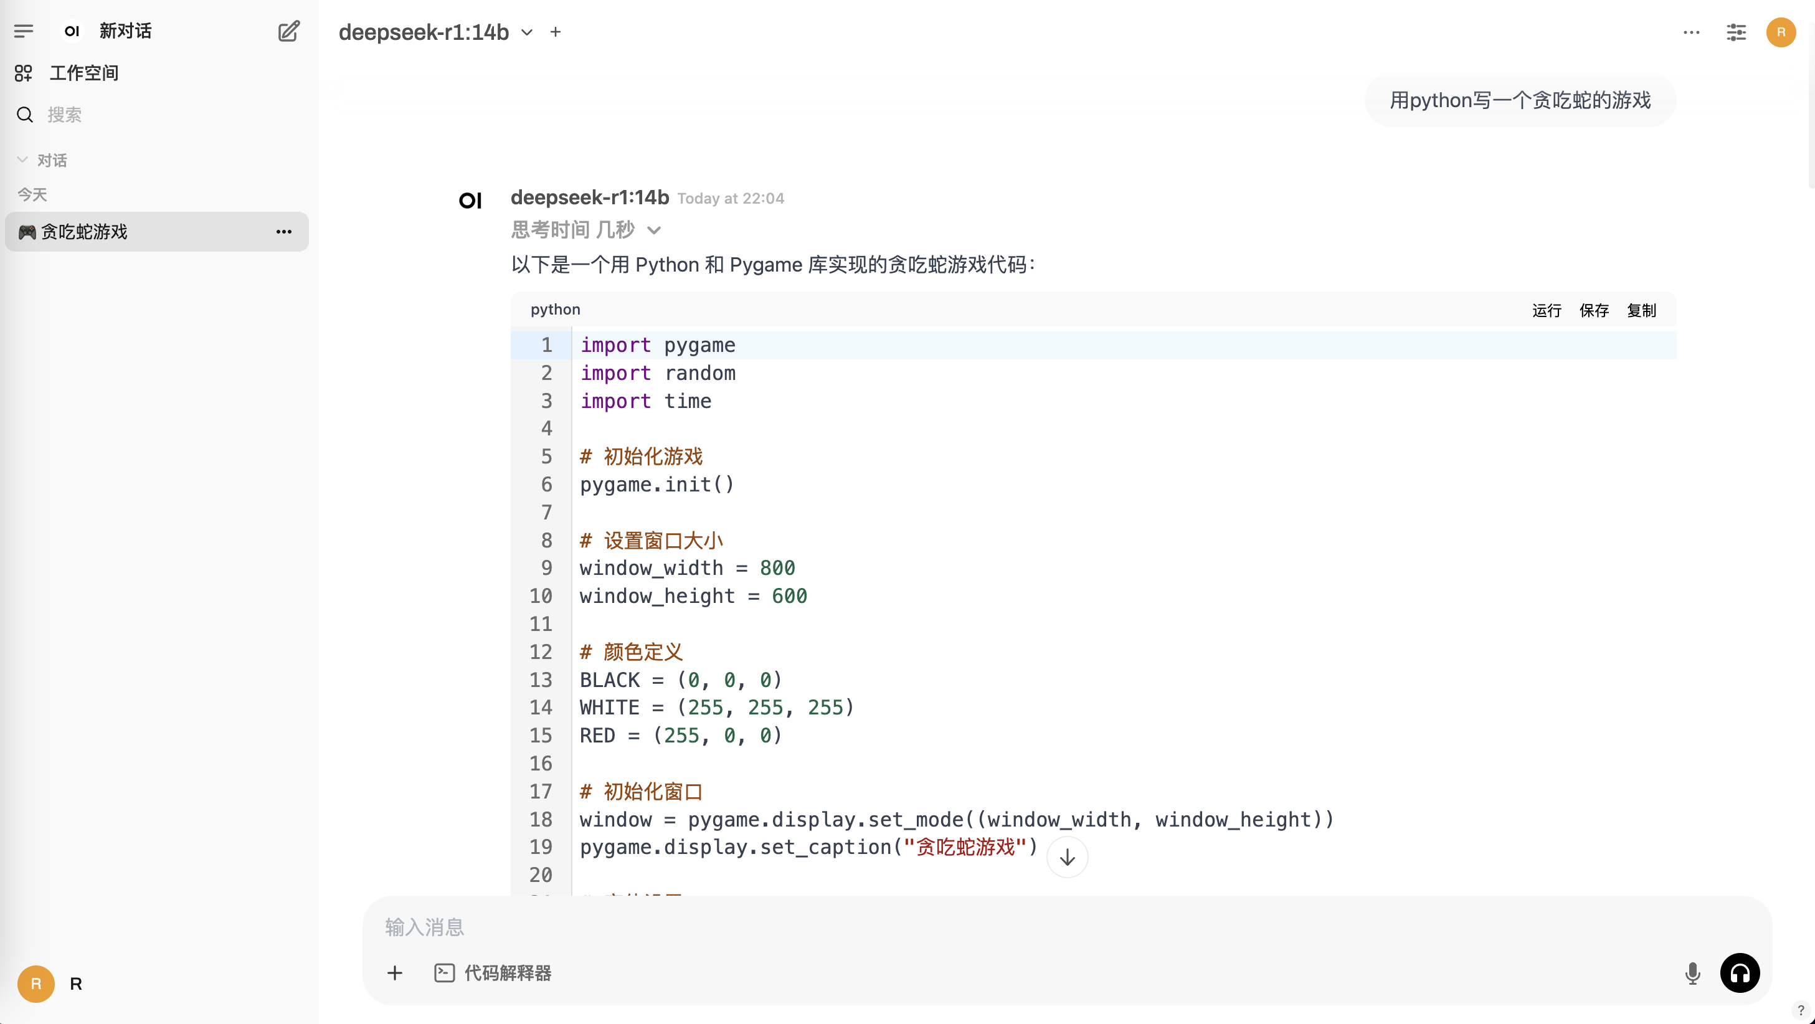The height and width of the screenshot is (1024, 1815).
Task: Expand the 思考时间 几秒 thinking section
Action: pyautogui.click(x=585, y=230)
